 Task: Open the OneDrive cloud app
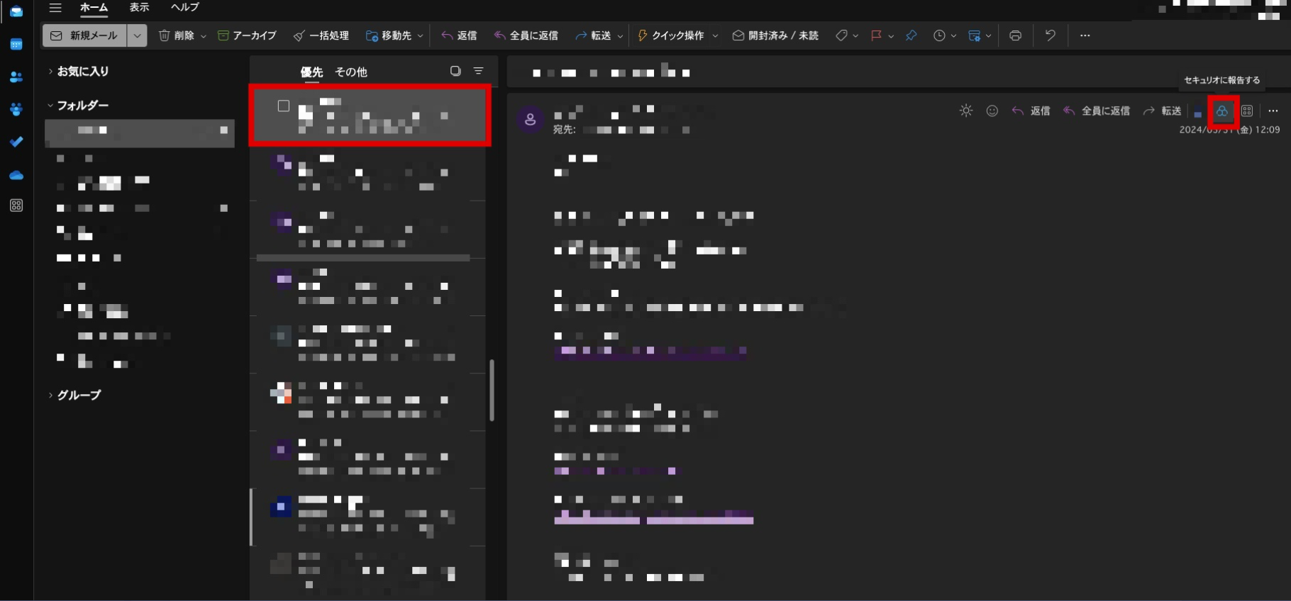[x=16, y=175]
